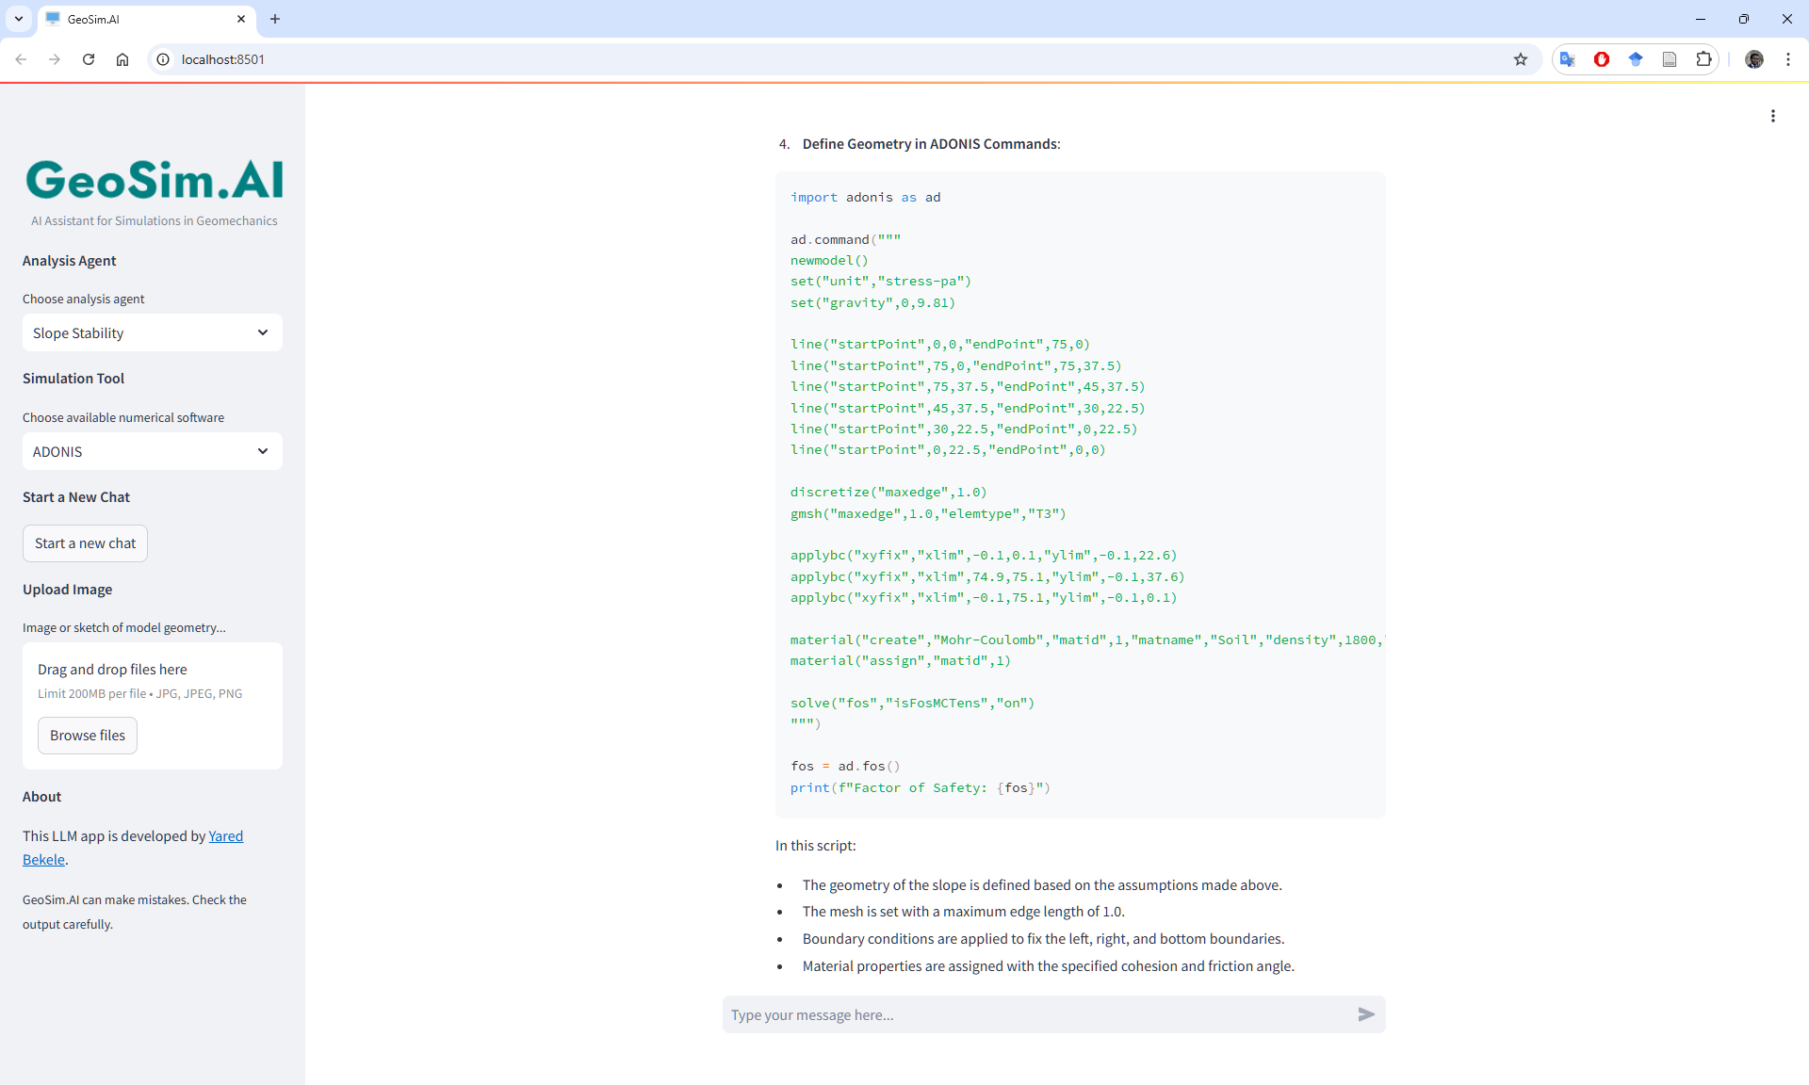The height and width of the screenshot is (1085, 1809).
Task: Open a new browser tab
Action: point(275,19)
